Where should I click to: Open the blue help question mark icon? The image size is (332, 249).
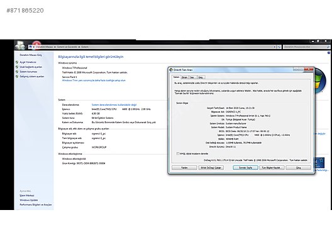(x=329, y=53)
